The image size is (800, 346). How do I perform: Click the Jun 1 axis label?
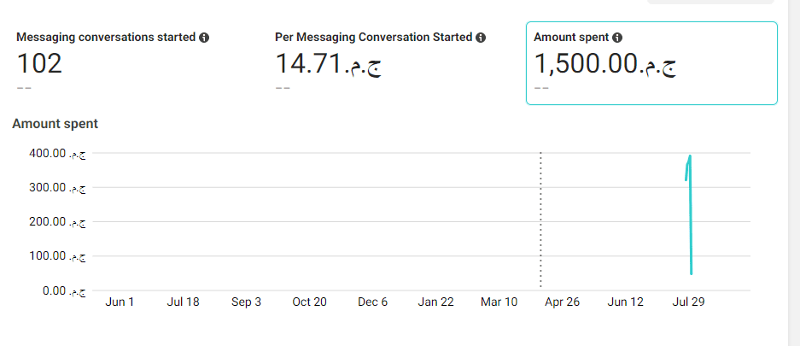[x=120, y=302]
